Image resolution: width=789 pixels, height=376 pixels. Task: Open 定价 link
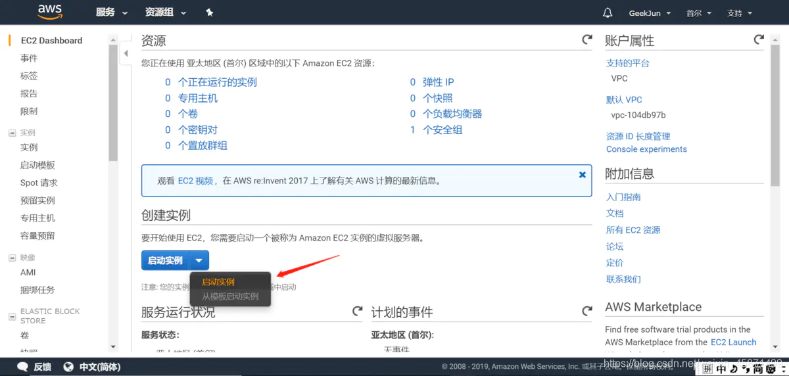(615, 263)
